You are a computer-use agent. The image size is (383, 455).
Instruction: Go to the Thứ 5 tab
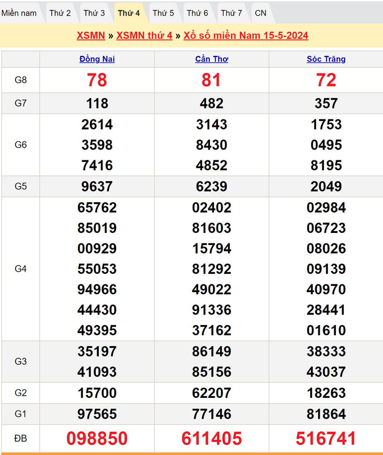click(163, 13)
